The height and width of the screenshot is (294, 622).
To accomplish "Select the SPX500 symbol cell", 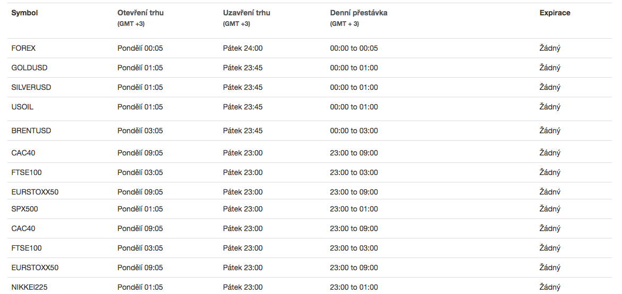I will [x=24, y=209].
